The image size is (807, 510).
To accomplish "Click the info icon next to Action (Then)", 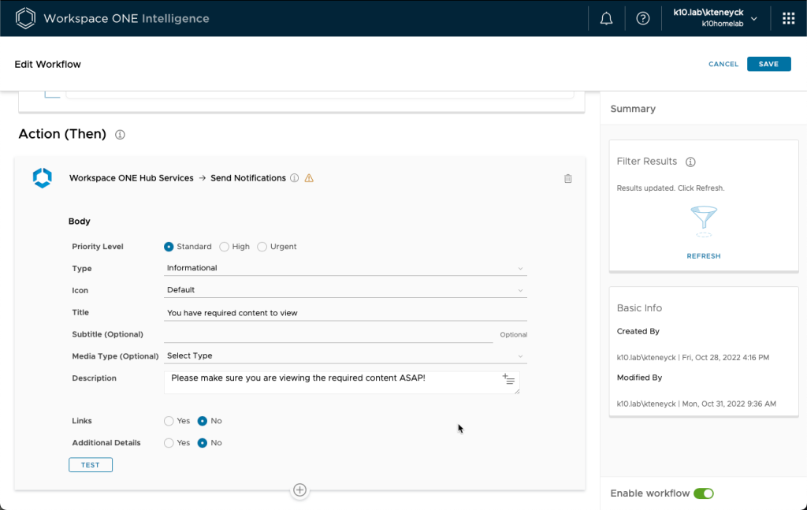I will pyautogui.click(x=121, y=135).
